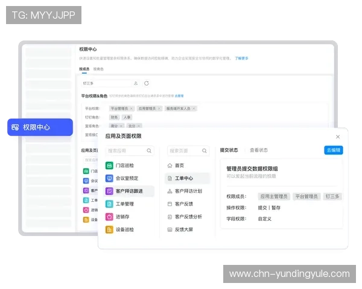Click the yellow 设备 icon in background list
Screen dimensions: 362x289
pos(86,220)
